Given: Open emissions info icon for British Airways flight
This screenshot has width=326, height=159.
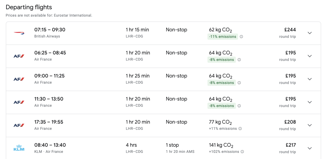Looking at the screenshot, I should (241, 37).
